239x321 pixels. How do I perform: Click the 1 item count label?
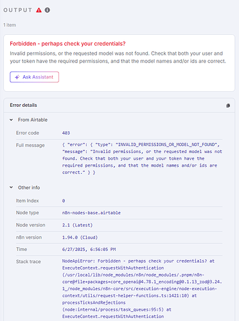(10, 25)
